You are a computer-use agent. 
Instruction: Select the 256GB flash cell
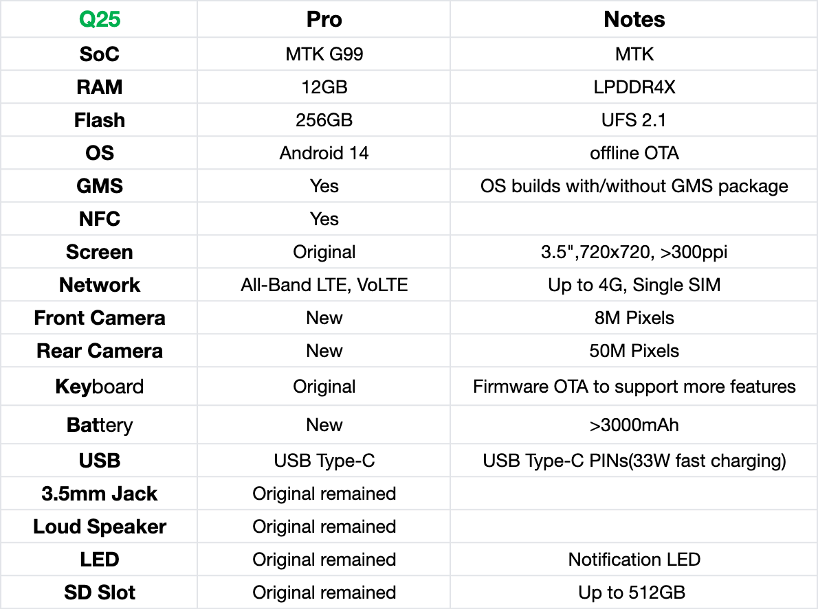pyautogui.click(x=324, y=120)
